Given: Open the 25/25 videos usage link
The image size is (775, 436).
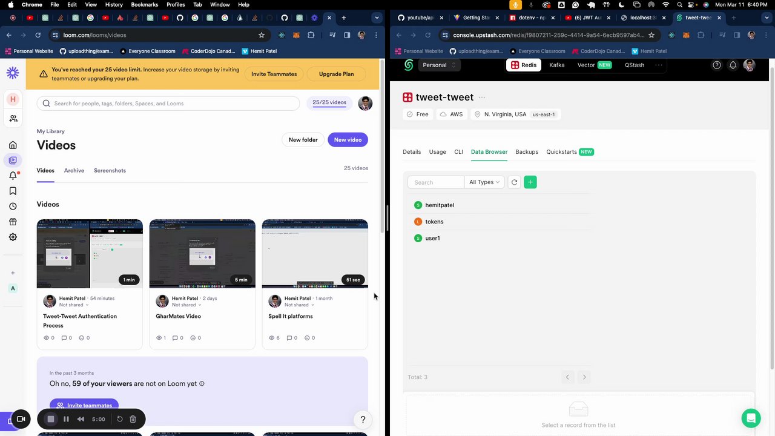Looking at the screenshot, I should click(x=329, y=102).
